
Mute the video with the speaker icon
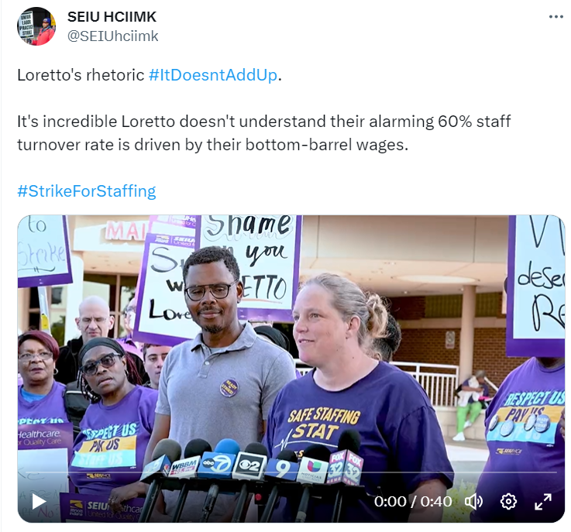point(474,502)
